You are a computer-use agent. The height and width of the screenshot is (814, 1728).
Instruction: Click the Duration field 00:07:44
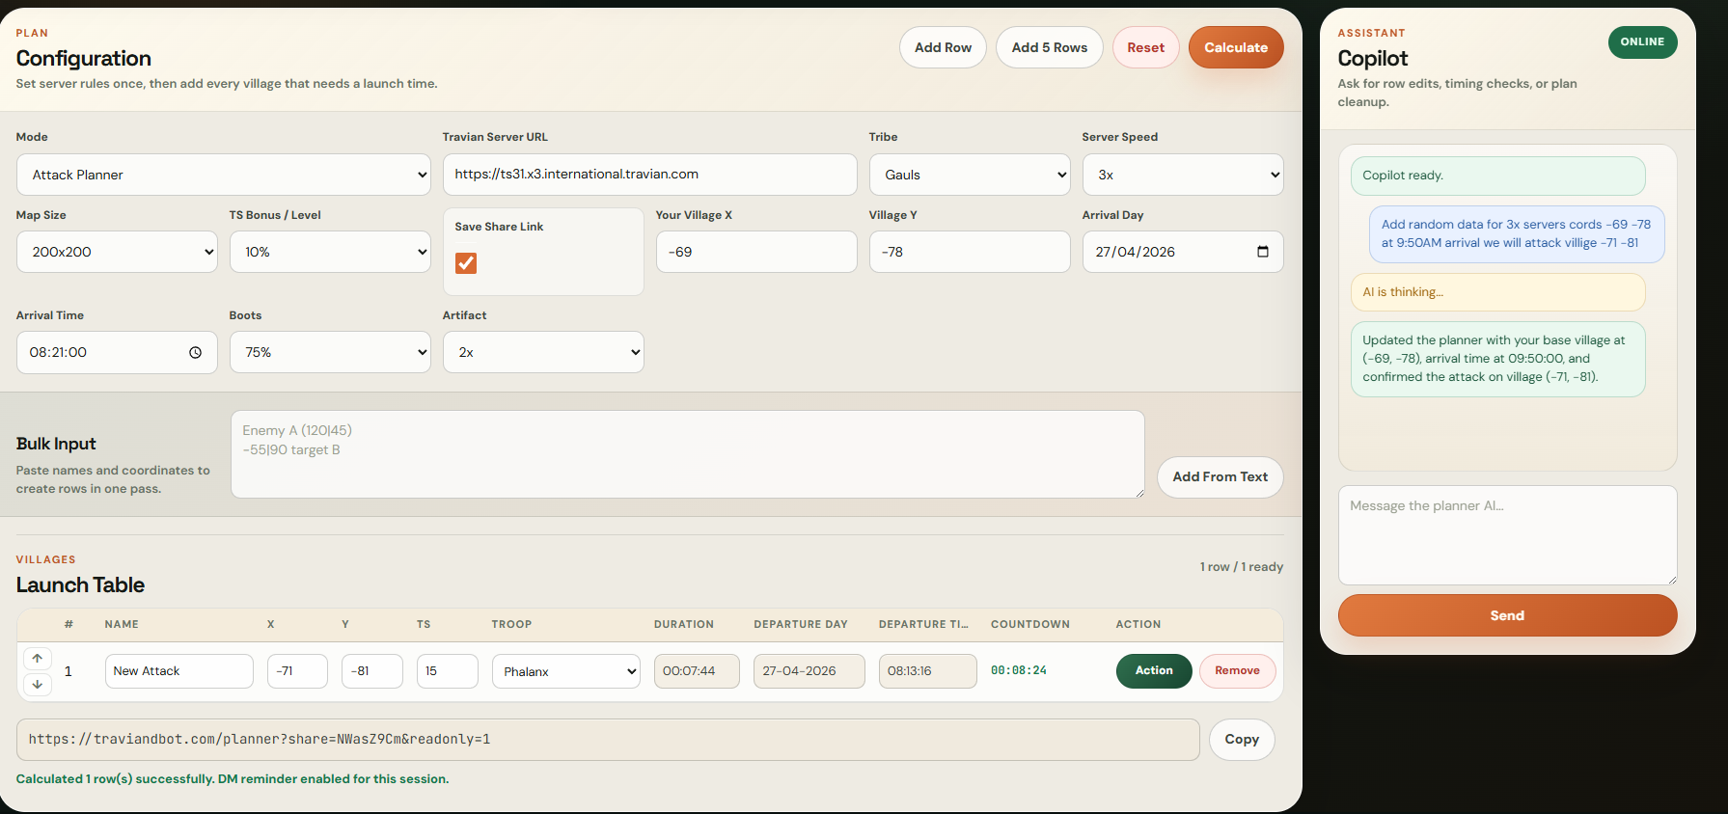697,671
